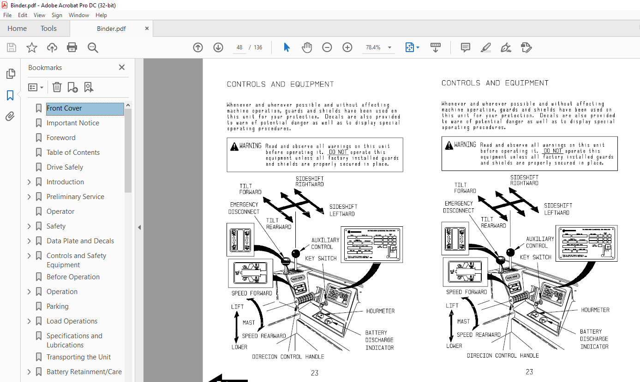Open the zoom level dropdown
The height and width of the screenshot is (382, 640).
(389, 47)
